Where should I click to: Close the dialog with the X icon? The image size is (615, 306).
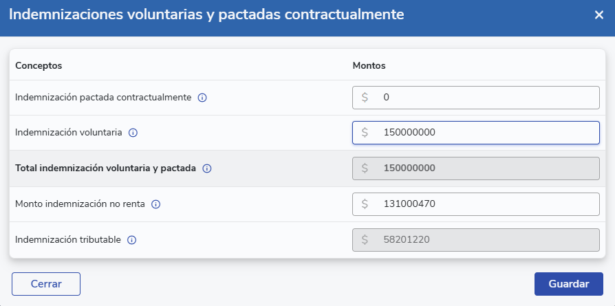click(x=598, y=15)
